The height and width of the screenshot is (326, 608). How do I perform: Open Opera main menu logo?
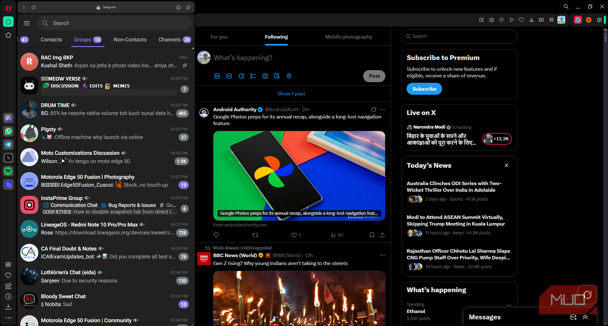pos(8,8)
